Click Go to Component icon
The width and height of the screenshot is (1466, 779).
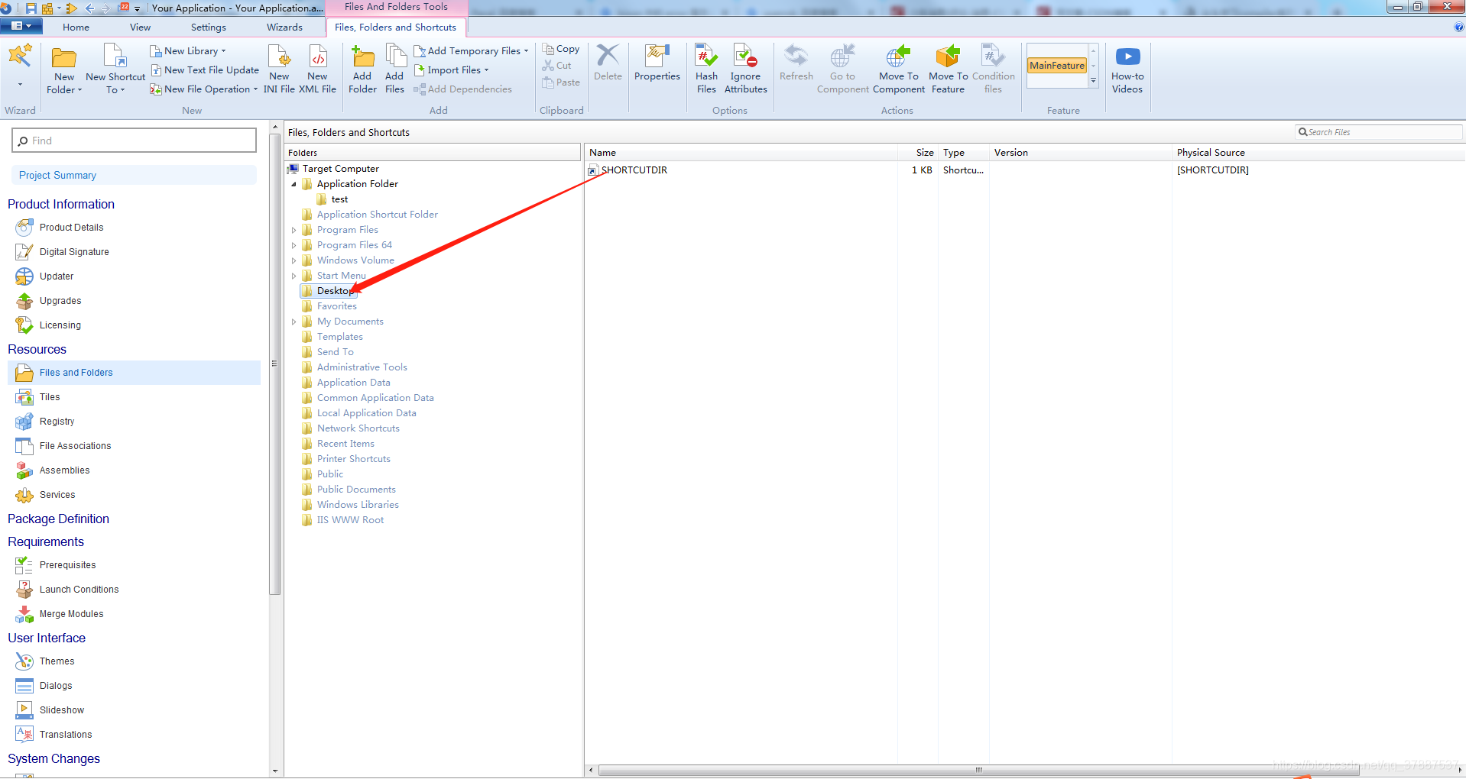pos(842,70)
